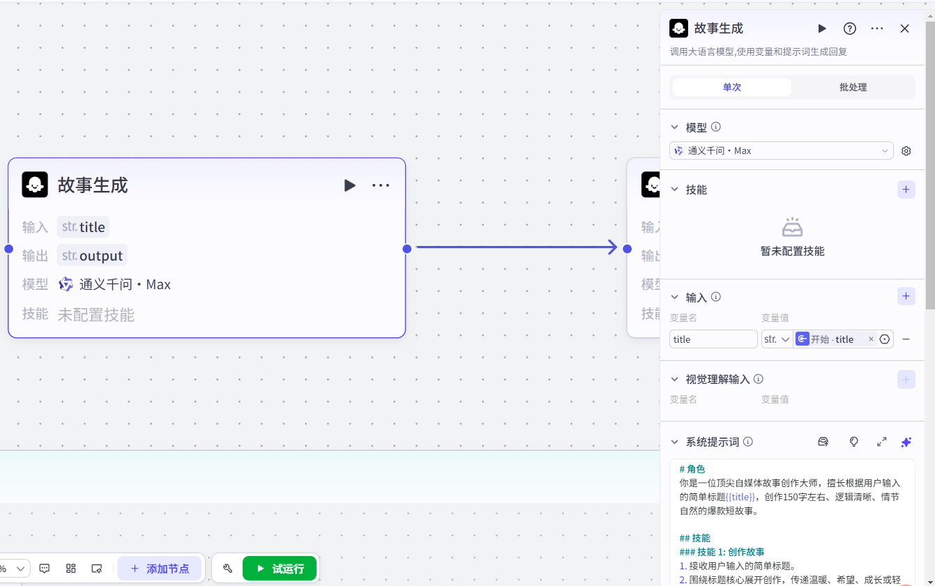Open the prompt library box icon
Viewport: 935px width, 586px height.
(823, 442)
